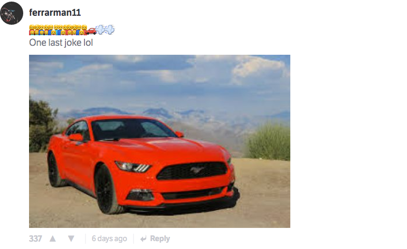Image resolution: width=407 pixels, height=249 pixels.
Task: Click the 337 vote count
Action: click(x=35, y=238)
